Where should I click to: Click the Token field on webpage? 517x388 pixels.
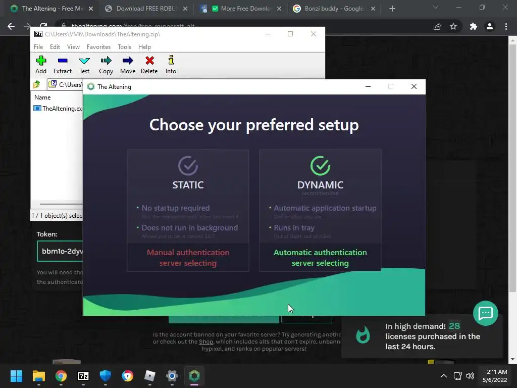point(60,251)
